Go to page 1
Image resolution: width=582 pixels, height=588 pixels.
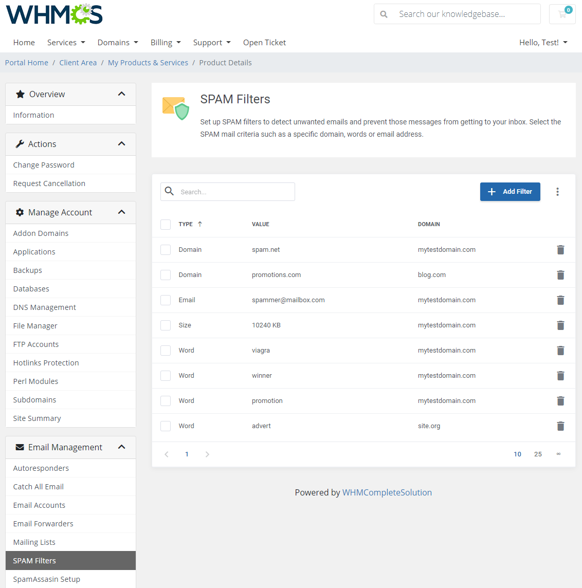tap(187, 454)
